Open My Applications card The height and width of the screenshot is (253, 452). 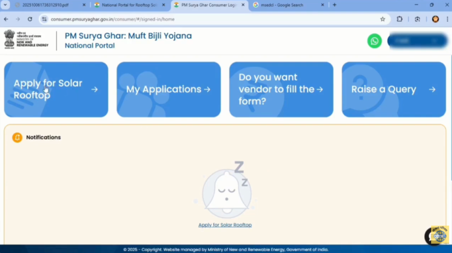coord(169,89)
